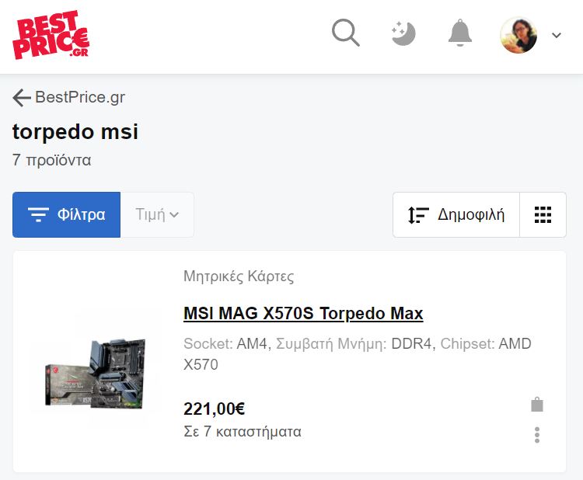Select the 7 προϊόντα results count

(51, 160)
